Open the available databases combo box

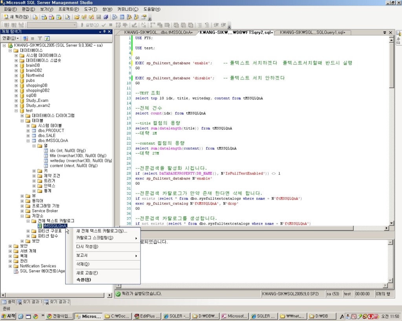(52, 25)
